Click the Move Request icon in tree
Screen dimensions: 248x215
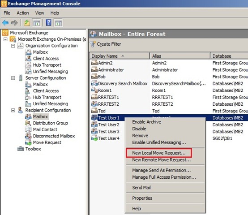[28, 142]
